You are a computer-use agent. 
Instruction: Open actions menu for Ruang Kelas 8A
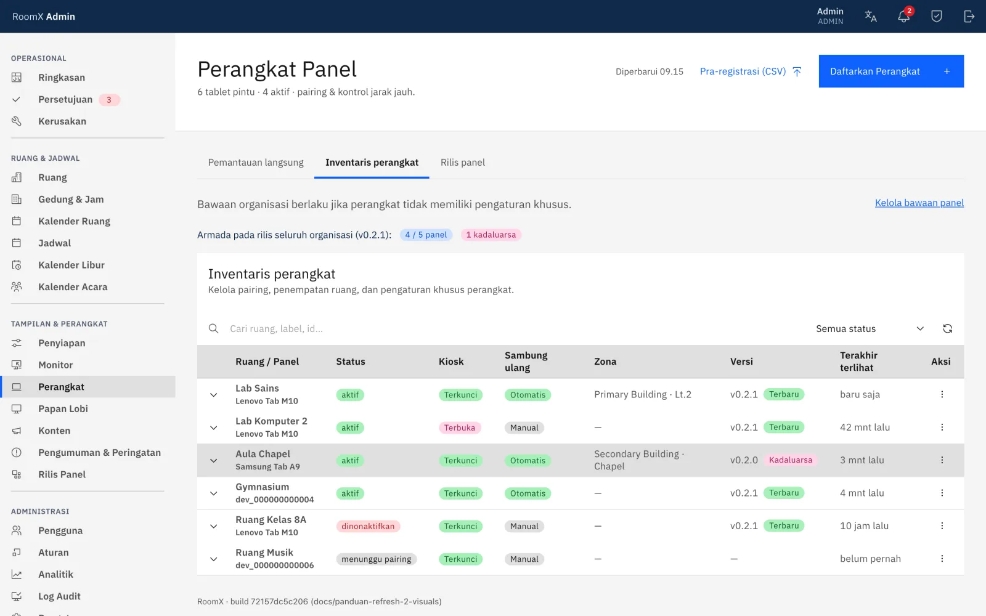[942, 526]
